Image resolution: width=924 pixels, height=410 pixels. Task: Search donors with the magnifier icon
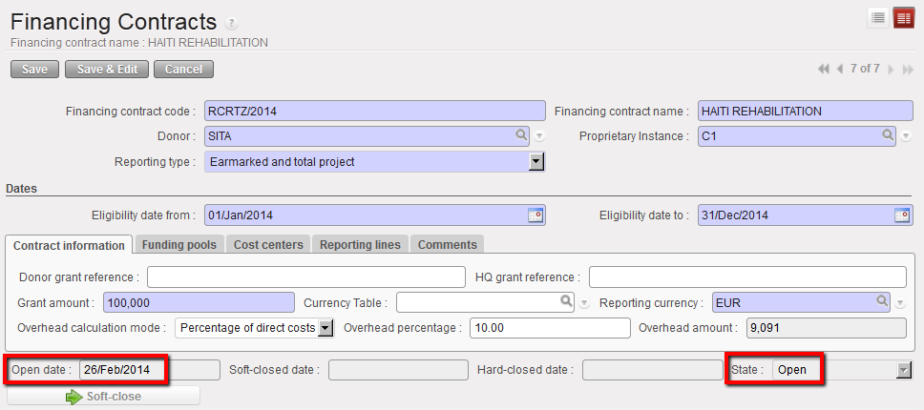pyautogui.click(x=522, y=136)
